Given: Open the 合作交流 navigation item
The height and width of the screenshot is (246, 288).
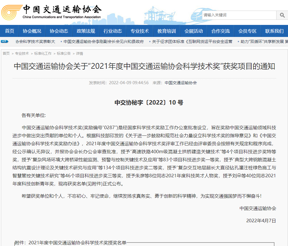Looking at the screenshot, I should pos(220,31).
